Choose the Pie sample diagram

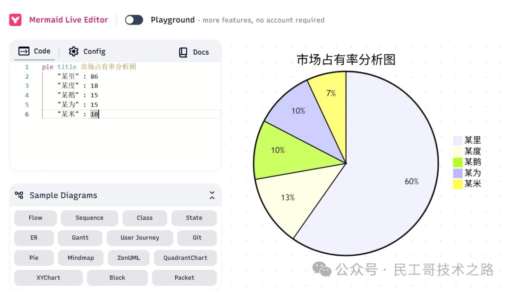click(x=34, y=258)
